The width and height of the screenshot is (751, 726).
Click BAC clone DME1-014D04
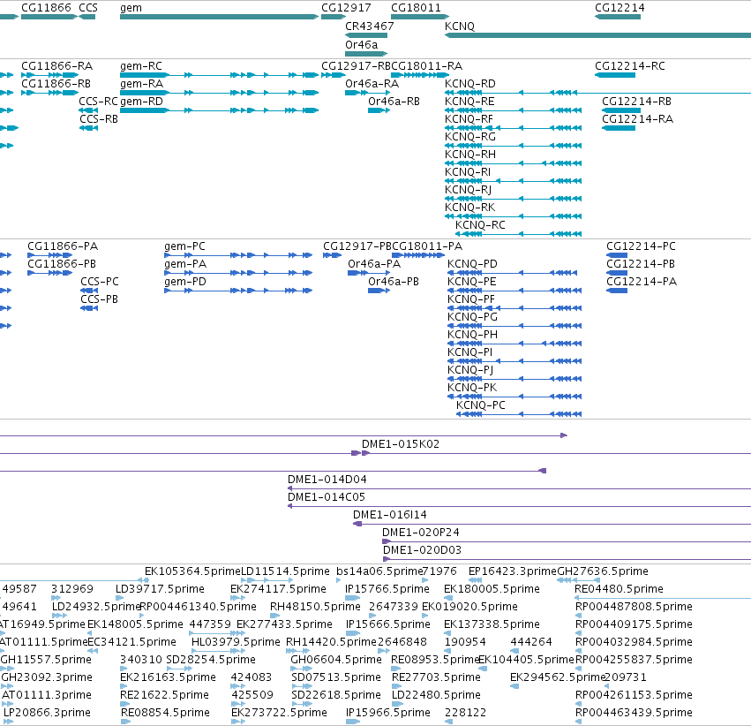519,488
